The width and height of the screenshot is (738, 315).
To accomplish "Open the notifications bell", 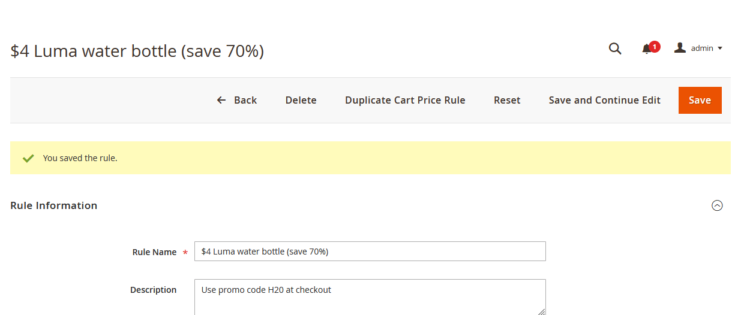I will click(x=646, y=49).
